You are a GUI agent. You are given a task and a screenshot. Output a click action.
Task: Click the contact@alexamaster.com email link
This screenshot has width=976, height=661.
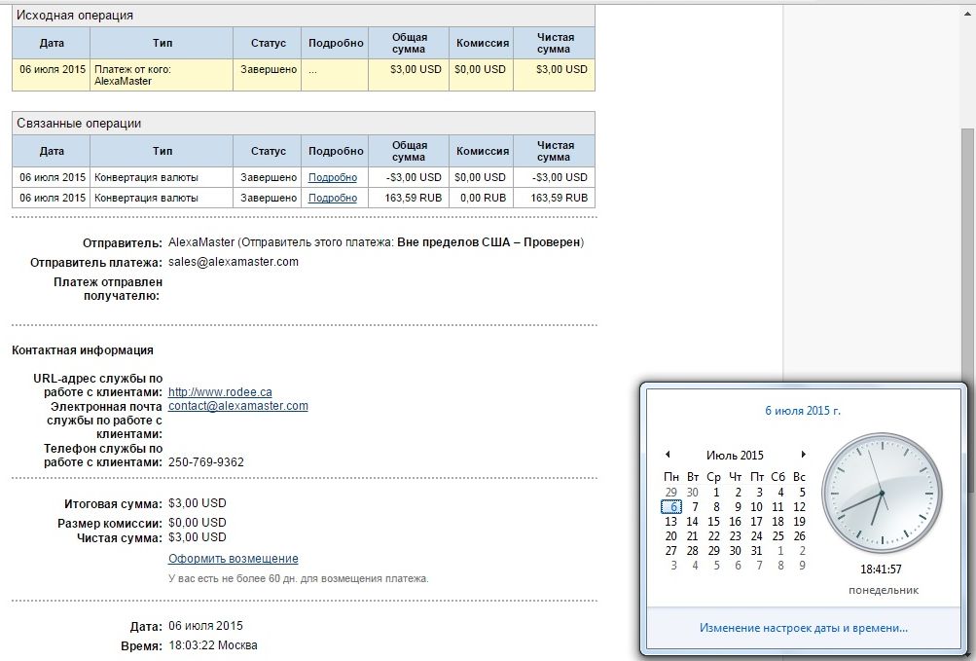tap(238, 406)
